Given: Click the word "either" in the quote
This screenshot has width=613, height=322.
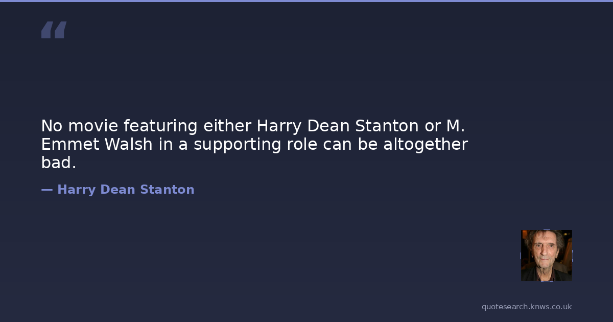Looking at the screenshot, I should point(227,126).
